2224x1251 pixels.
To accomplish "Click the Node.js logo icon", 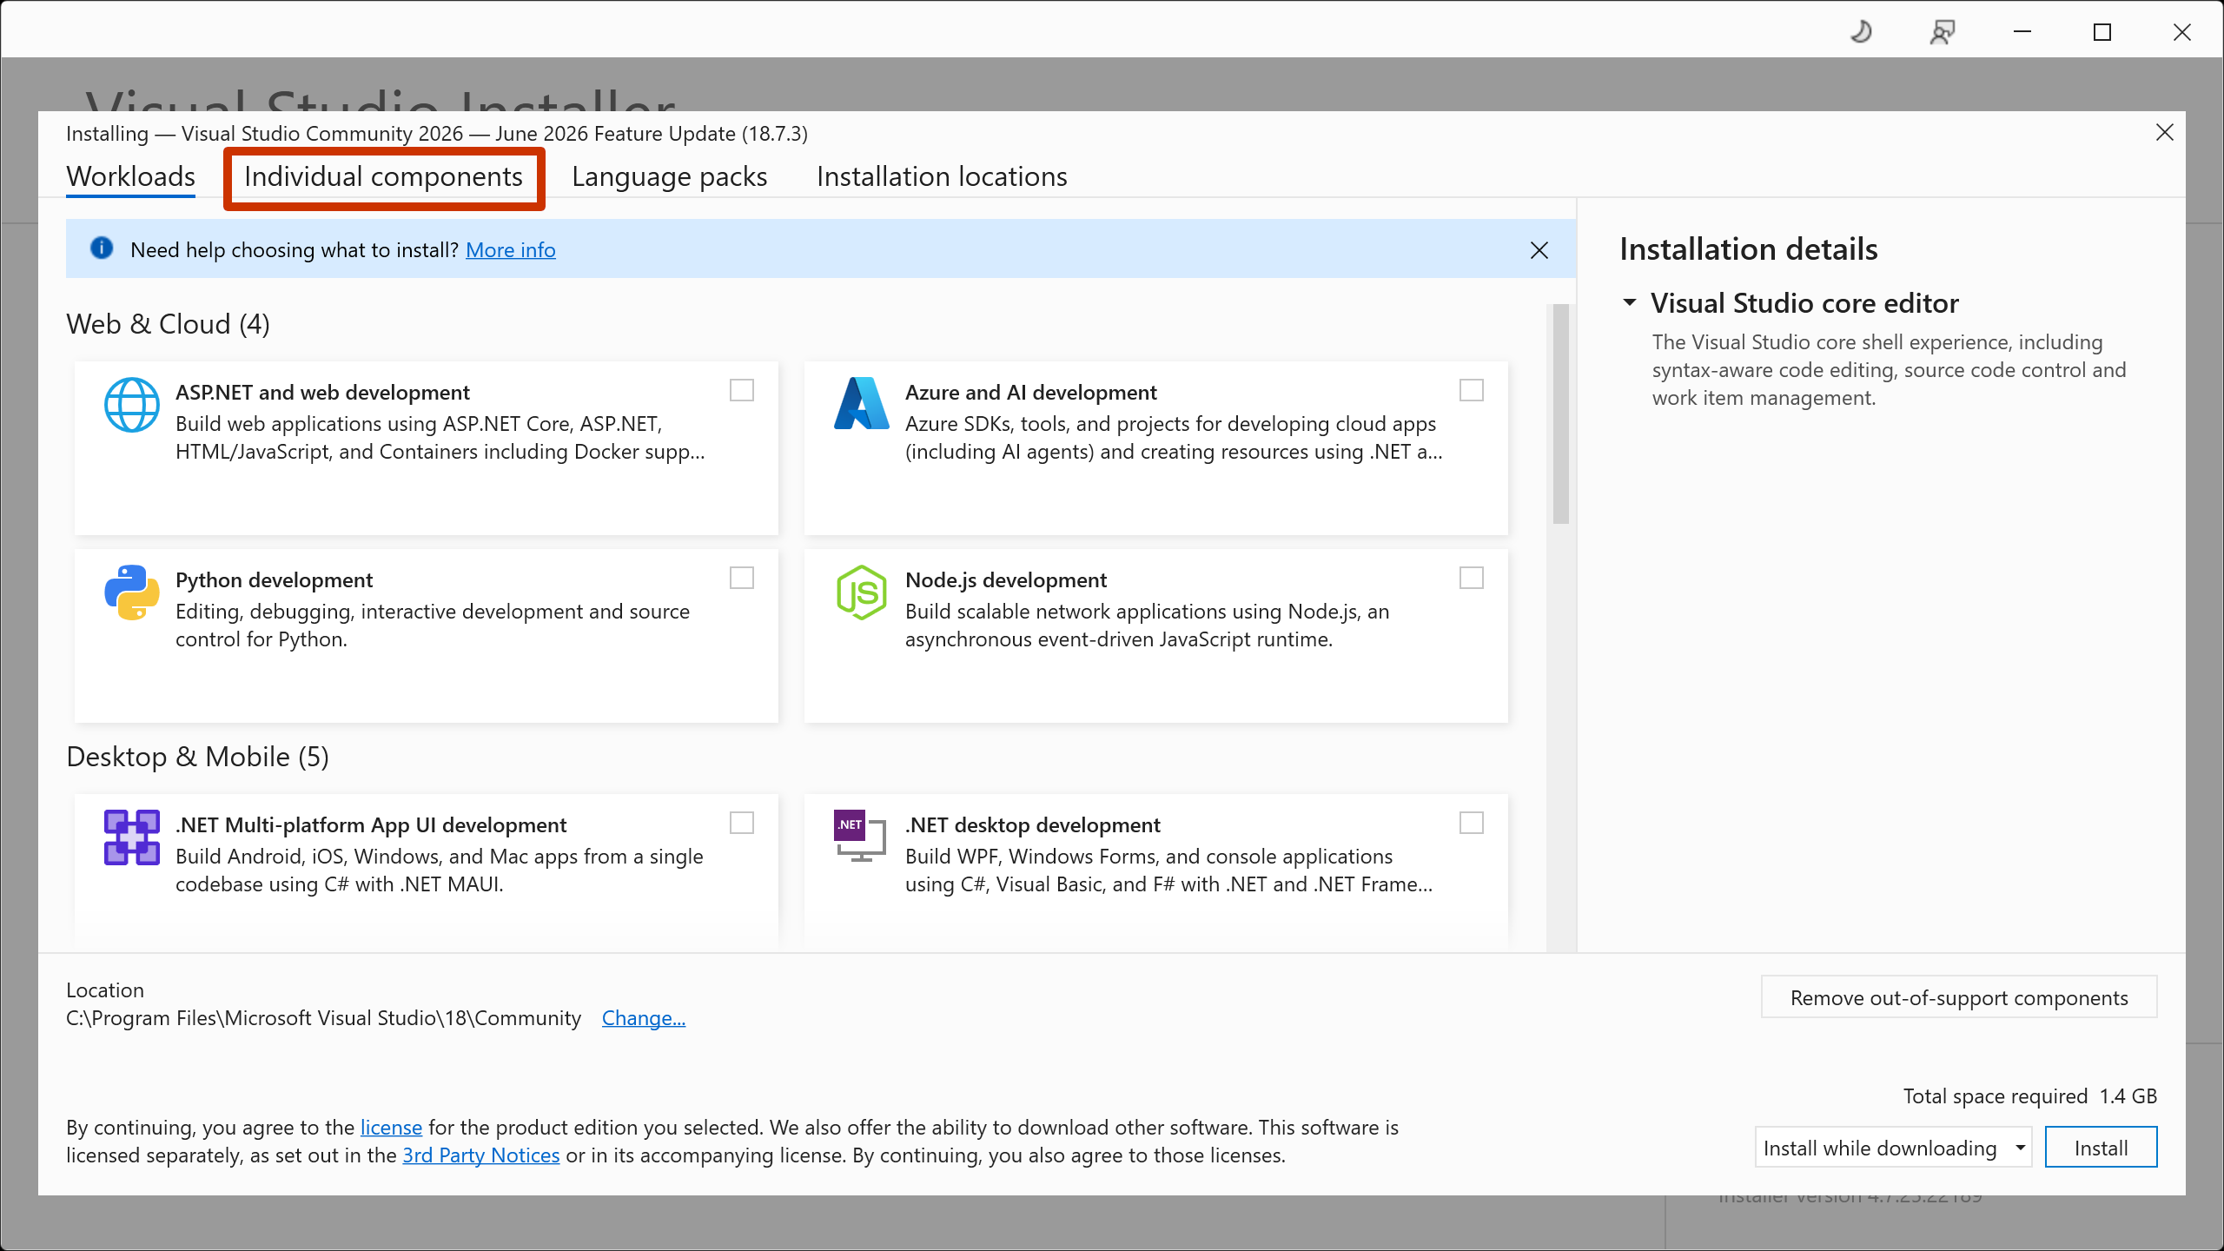I will (x=861, y=592).
